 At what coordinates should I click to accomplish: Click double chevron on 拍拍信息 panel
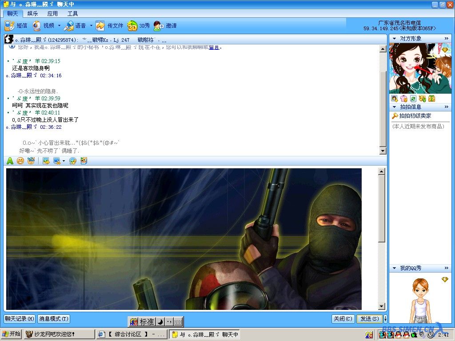click(446, 107)
